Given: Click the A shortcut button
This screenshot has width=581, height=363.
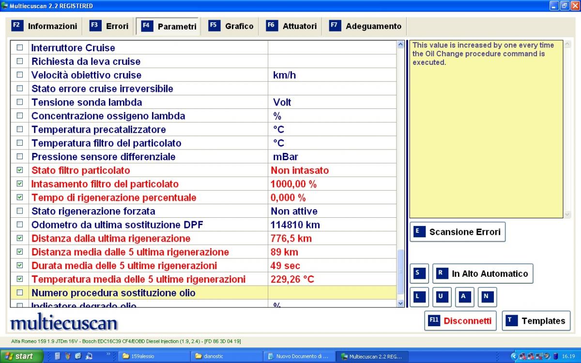Looking at the screenshot, I should [464, 297].
